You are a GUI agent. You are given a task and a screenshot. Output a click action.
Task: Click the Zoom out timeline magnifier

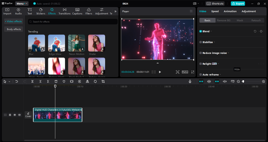(x=238, y=81)
